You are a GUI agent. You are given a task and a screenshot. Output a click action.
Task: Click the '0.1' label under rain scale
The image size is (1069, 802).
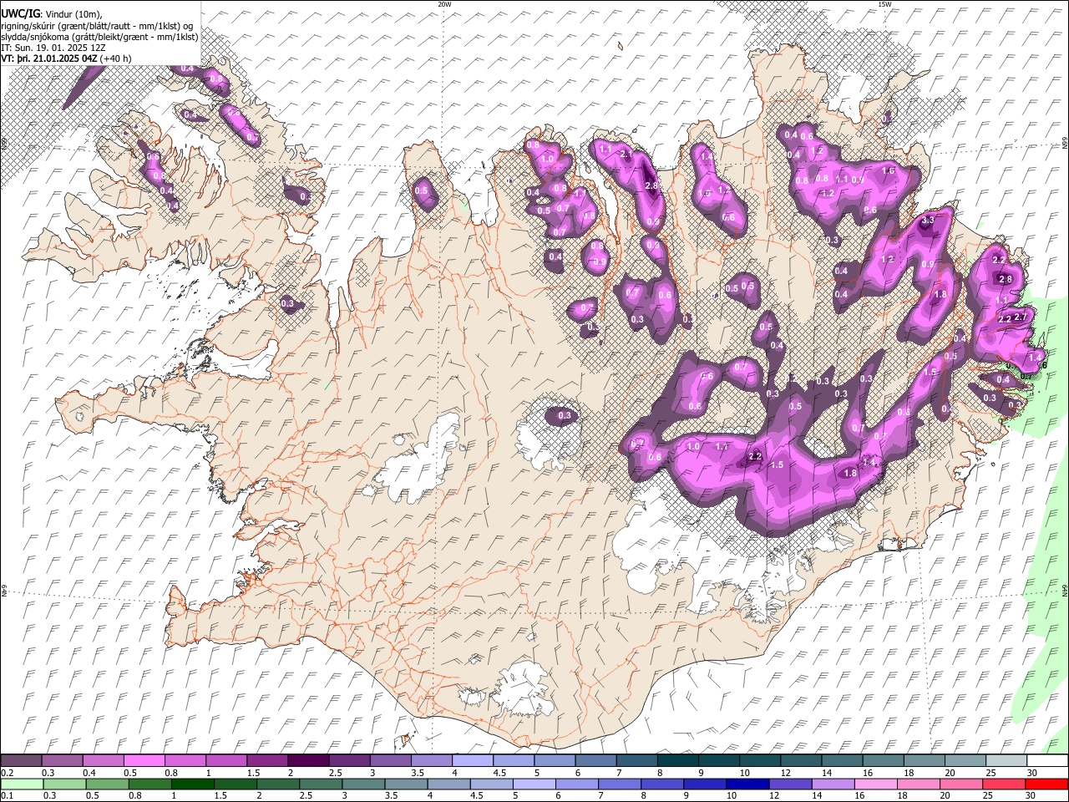tap(7, 796)
